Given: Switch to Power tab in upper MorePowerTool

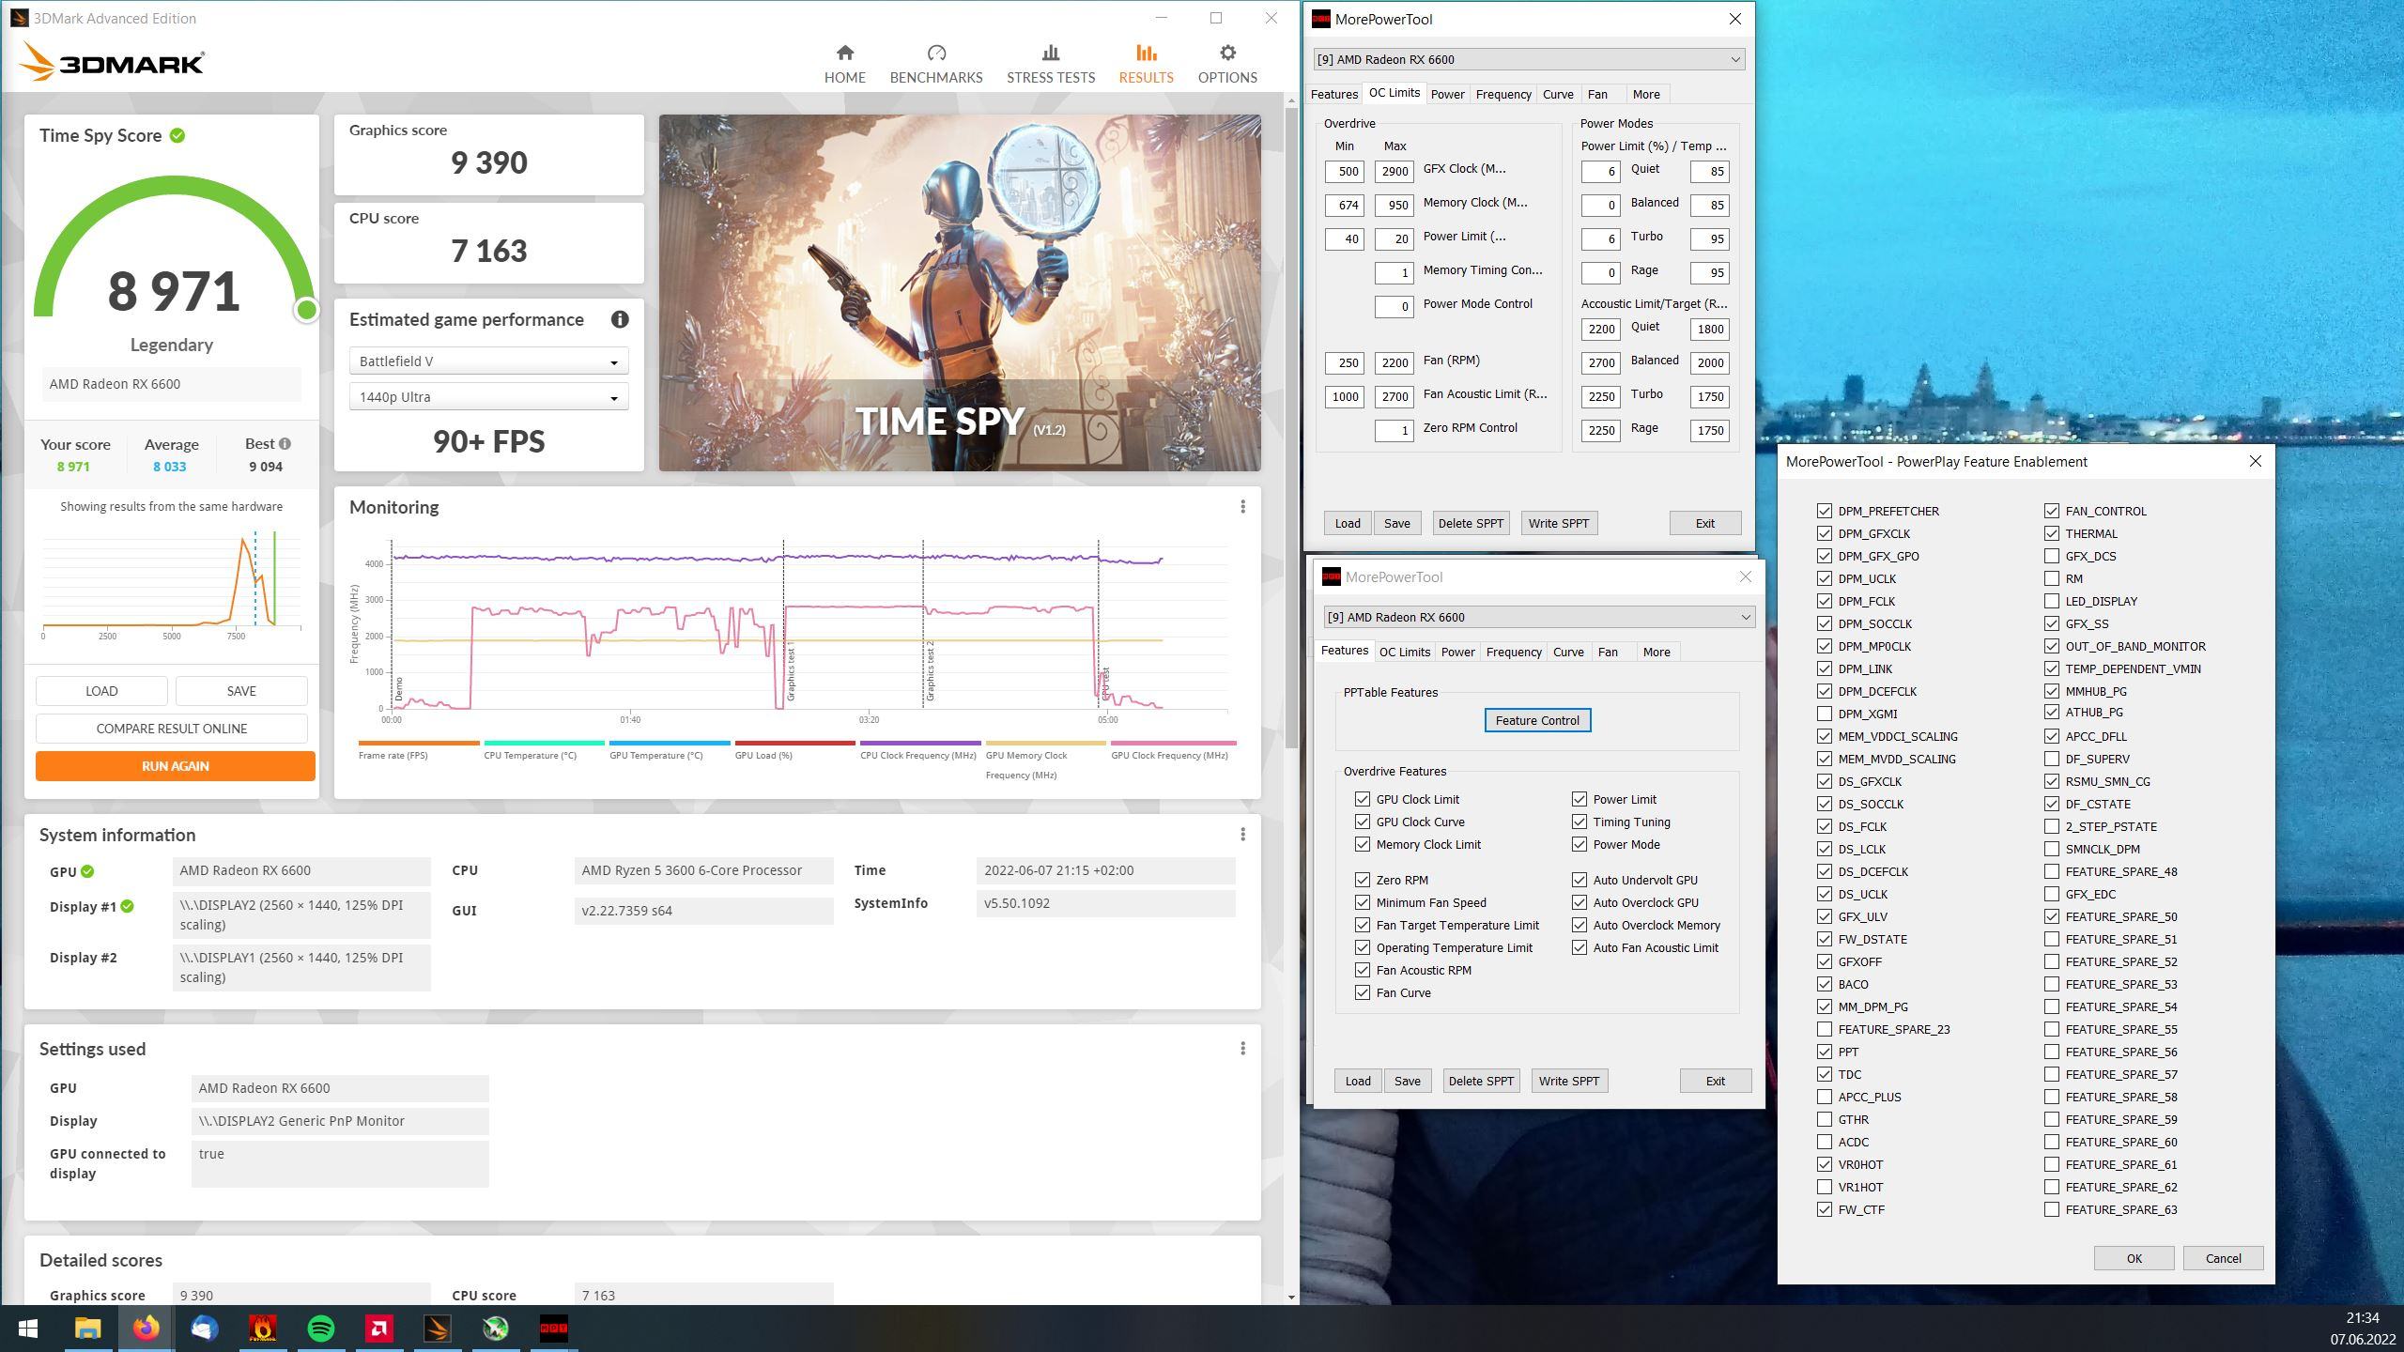Looking at the screenshot, I should [1447, 94].
